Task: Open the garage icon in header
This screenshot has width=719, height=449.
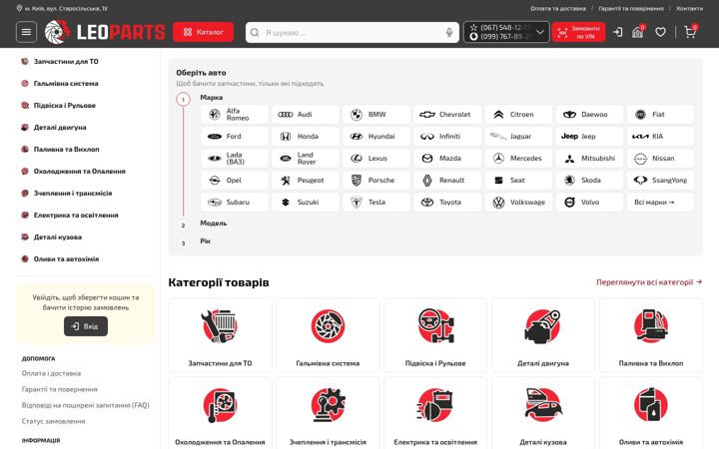Action: (637, 32)
